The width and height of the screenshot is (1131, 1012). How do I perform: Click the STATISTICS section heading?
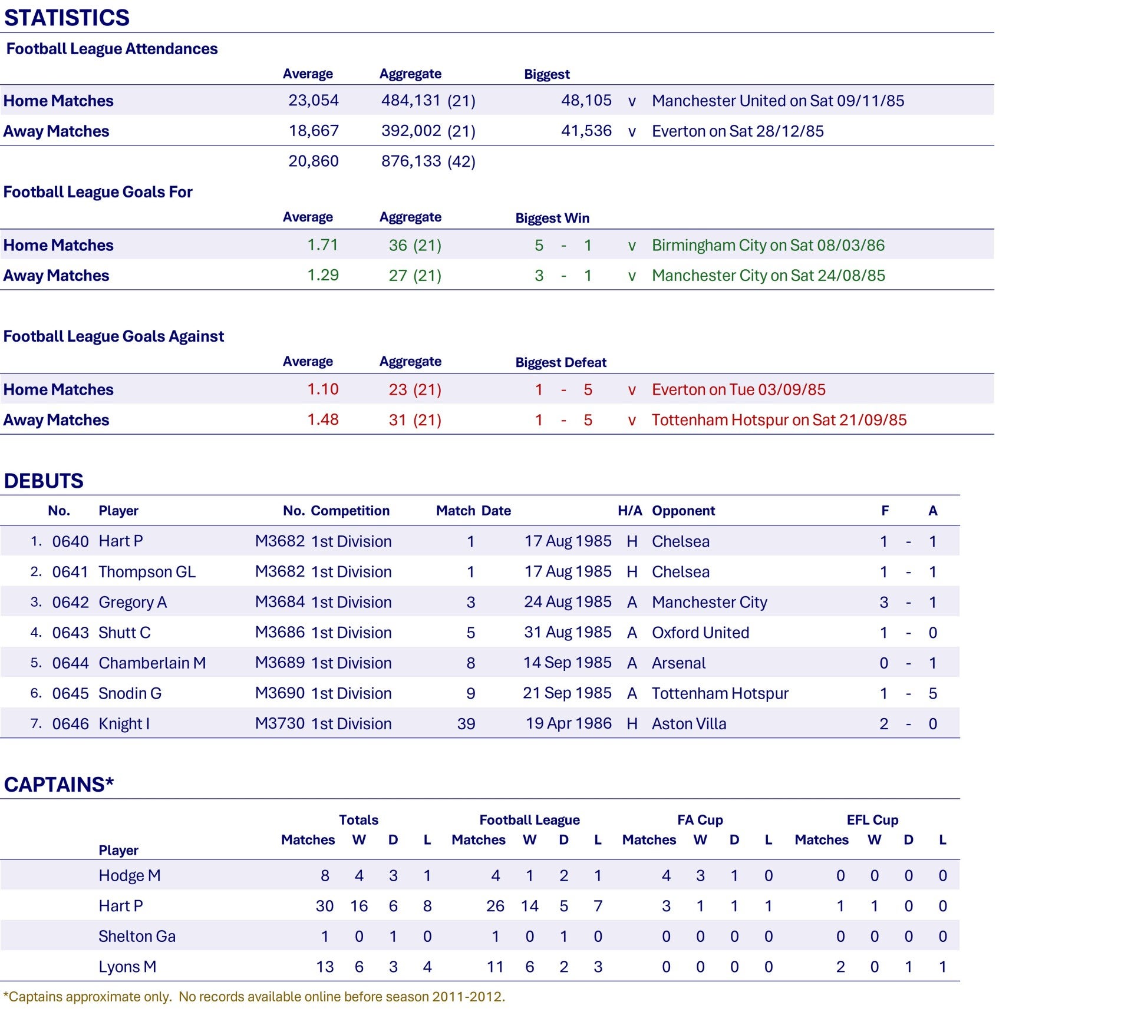click(x=67, y=18)
